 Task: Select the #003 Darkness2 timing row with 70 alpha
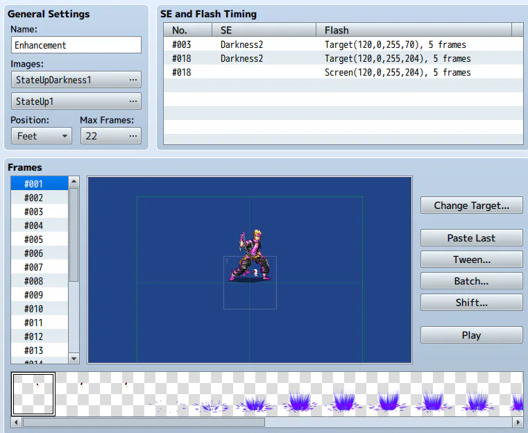coord(343,44)
